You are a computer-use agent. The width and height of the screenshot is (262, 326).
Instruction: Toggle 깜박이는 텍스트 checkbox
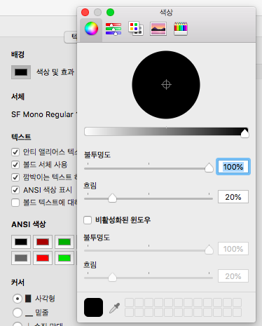pos(15,177)
